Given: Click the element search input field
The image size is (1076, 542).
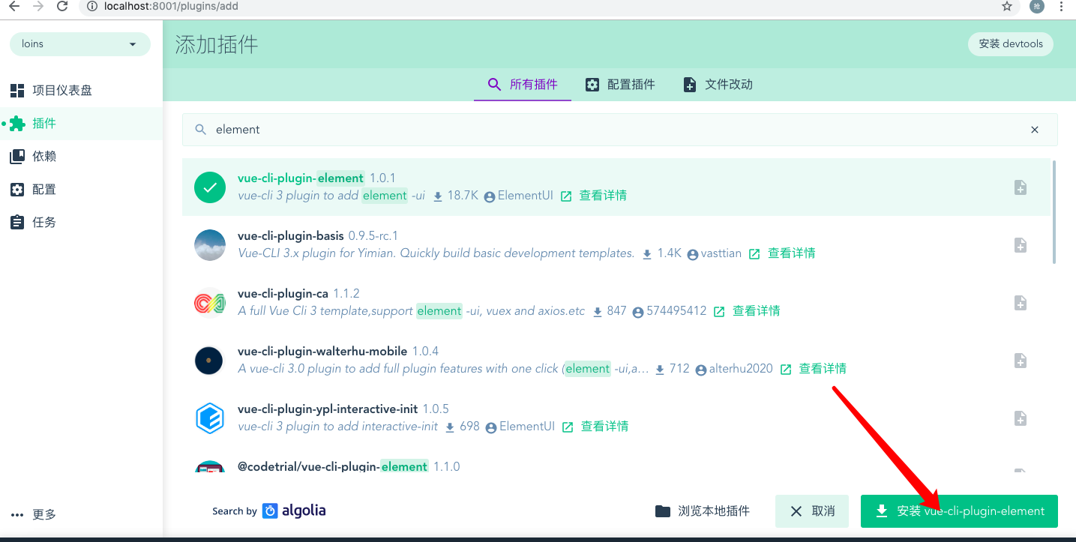Looking at the screenshot, I should click(x=619, y=130).
